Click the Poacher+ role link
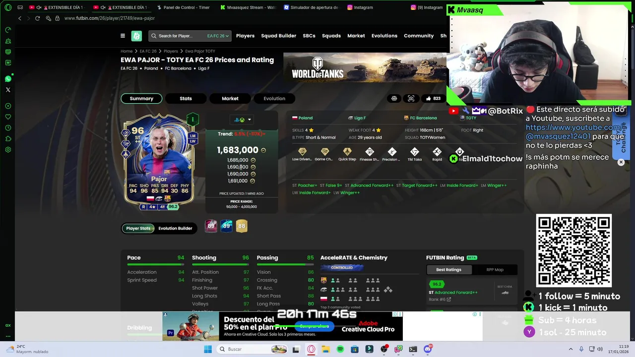The image size is (635, 357). (307, 185)
